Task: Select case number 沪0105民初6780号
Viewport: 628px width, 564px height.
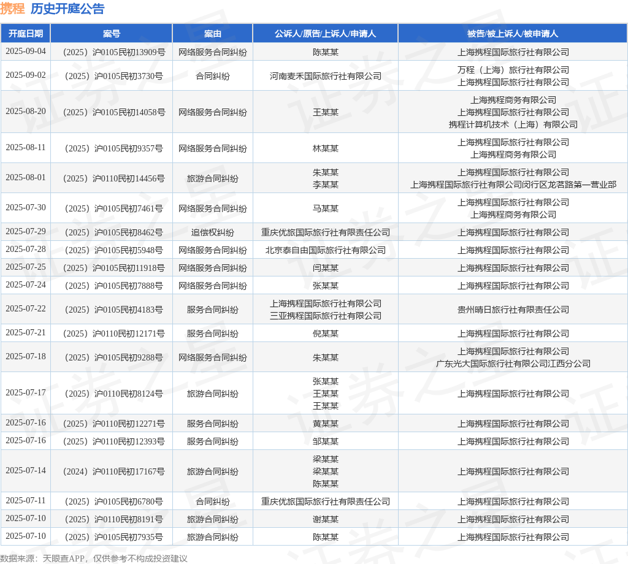Action: (114, 501)
